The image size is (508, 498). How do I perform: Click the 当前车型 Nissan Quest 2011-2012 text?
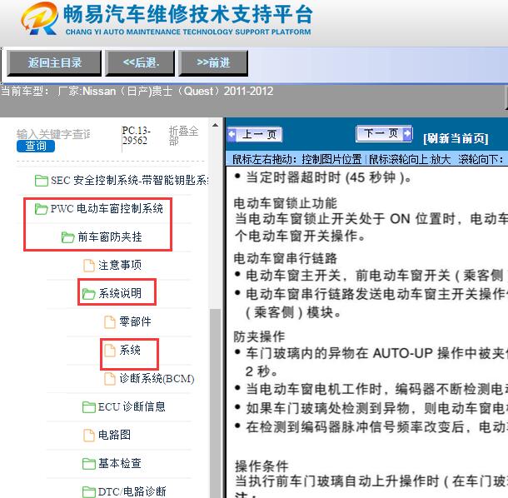tap(137, 92)
